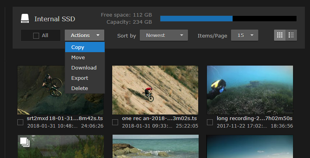Viewport: 310px width, 158px height.
Task: Click the Internal SSD drive icon
Action: (x=25, y=19)
